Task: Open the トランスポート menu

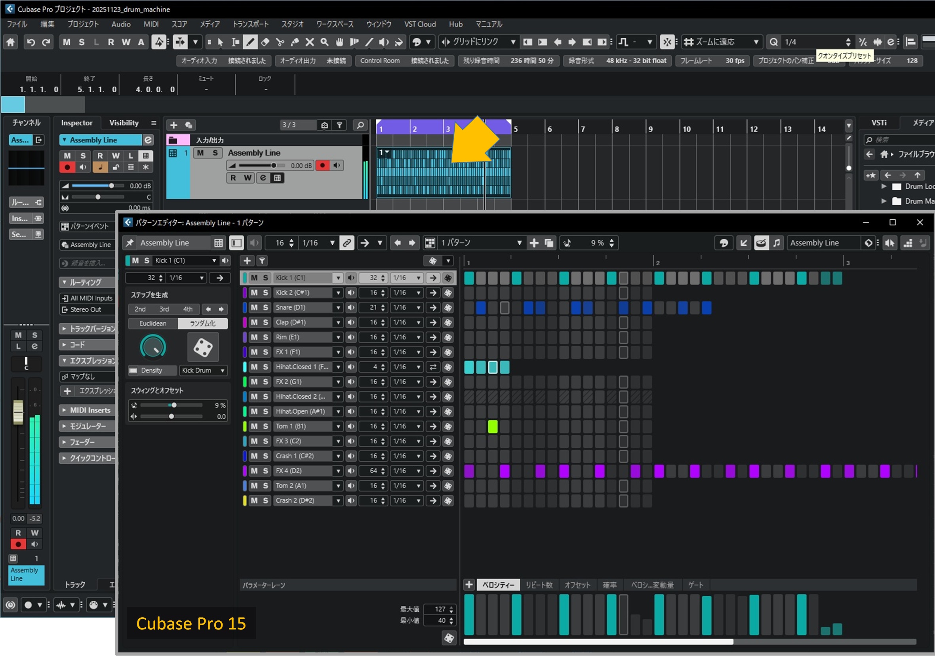Action: [250, 24]
